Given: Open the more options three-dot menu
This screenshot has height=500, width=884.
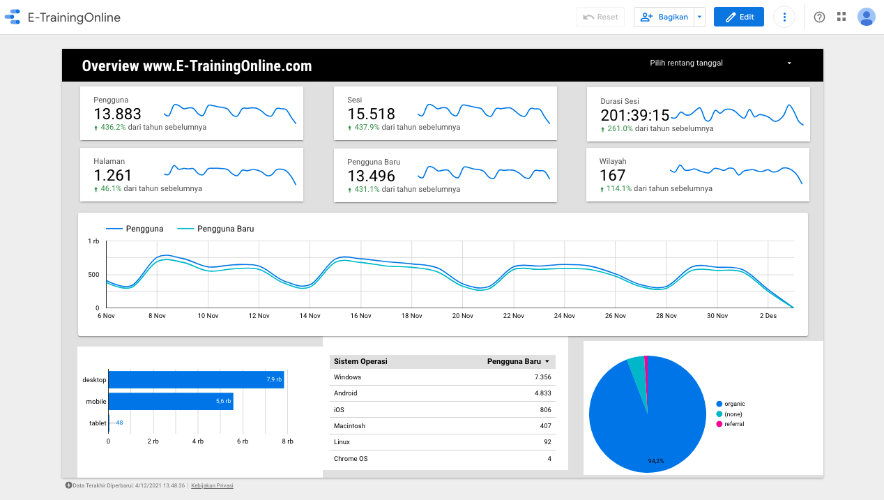Looking at the screenshot, I should tap(785, 17).
